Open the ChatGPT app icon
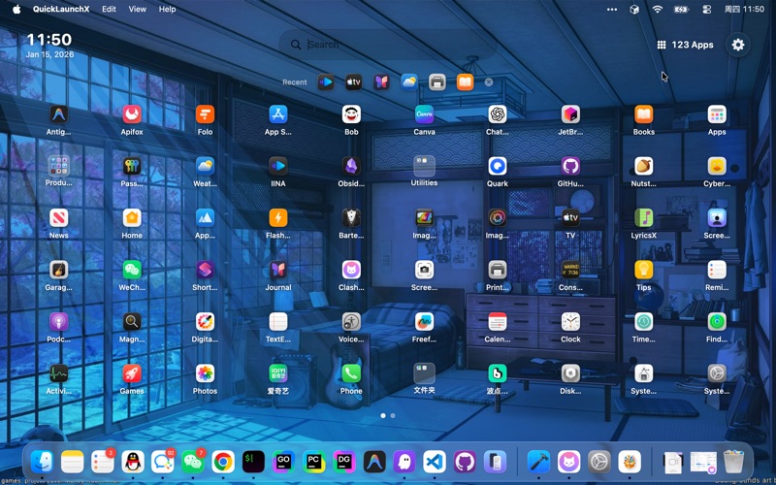Viewport: 776px width, 485px height. coord(497,114)
